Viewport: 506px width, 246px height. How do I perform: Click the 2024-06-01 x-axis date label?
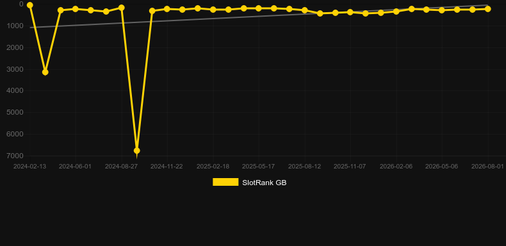[x=75, y=167]
